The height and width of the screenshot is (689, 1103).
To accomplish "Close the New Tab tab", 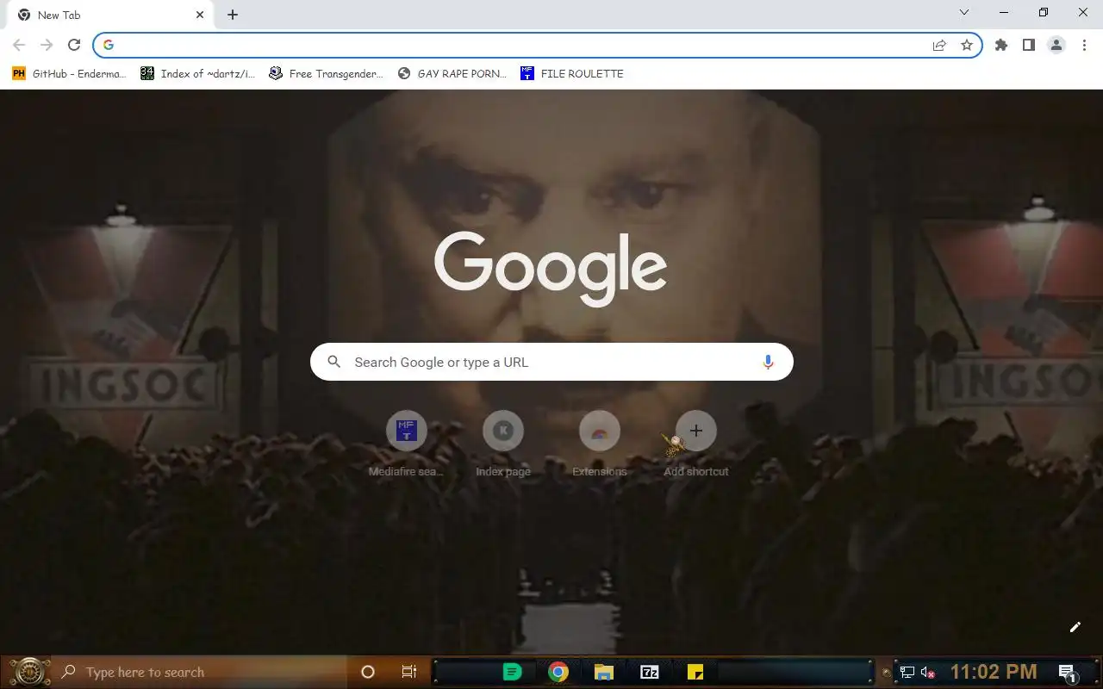I will pyautogui.click(x=200, y=15).
